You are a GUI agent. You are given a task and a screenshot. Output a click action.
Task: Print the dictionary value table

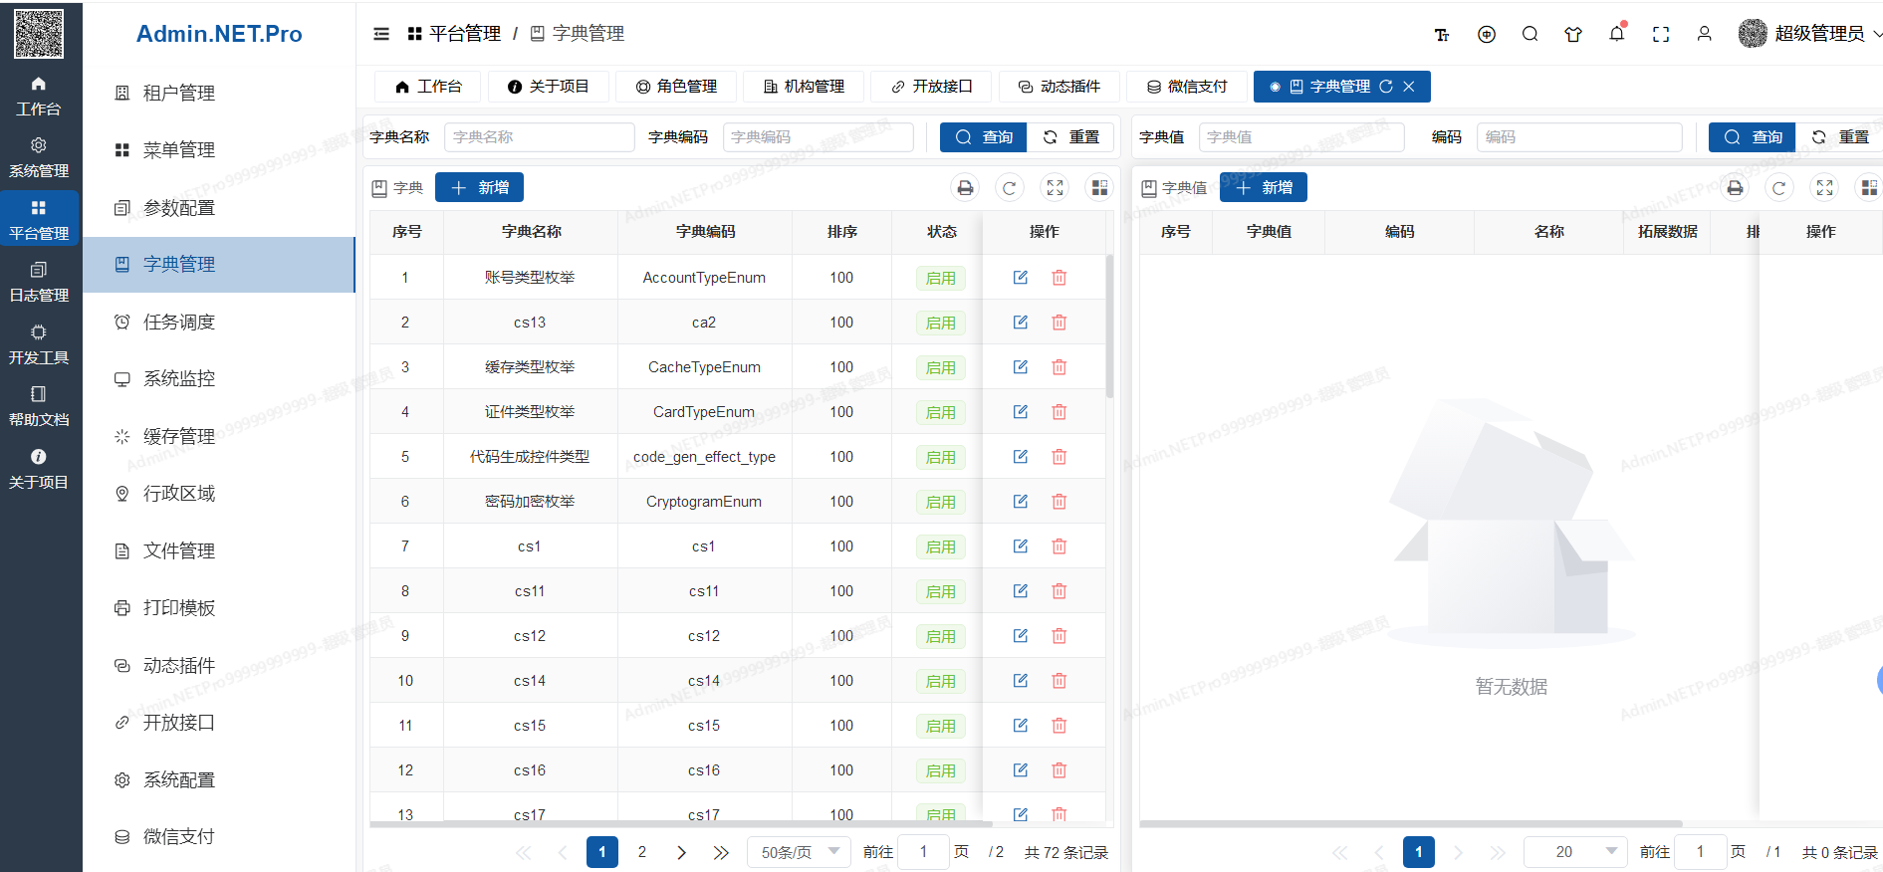pos(1736,187)
